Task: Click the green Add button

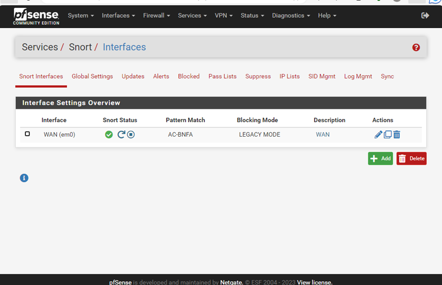Action: (x=380, y=158)
